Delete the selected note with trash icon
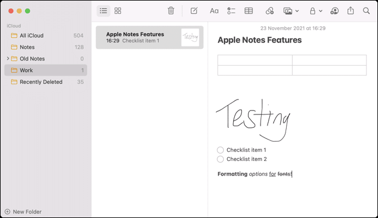Screen dimensions: 378x218 (171, 11)
